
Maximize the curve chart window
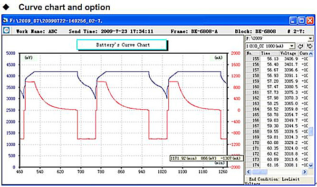click(301, 20)
